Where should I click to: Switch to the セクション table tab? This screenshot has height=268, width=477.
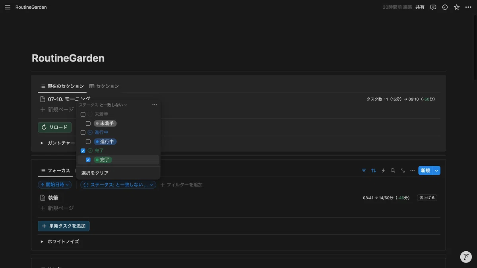(104, 86)
